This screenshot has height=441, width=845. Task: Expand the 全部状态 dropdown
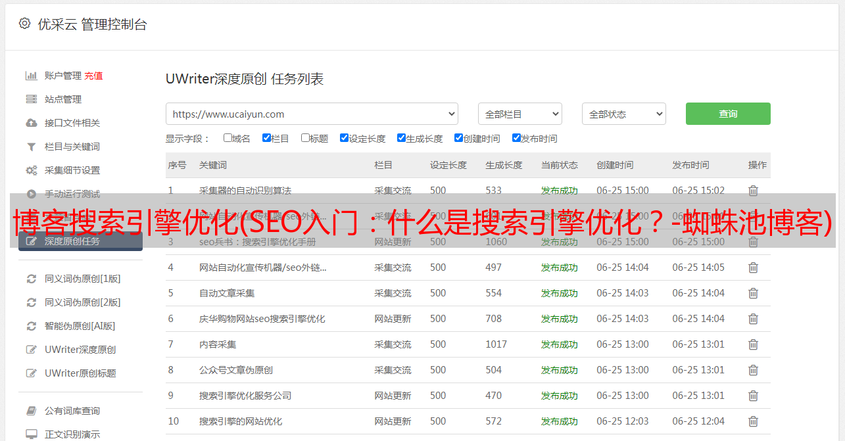coord(624,114)
